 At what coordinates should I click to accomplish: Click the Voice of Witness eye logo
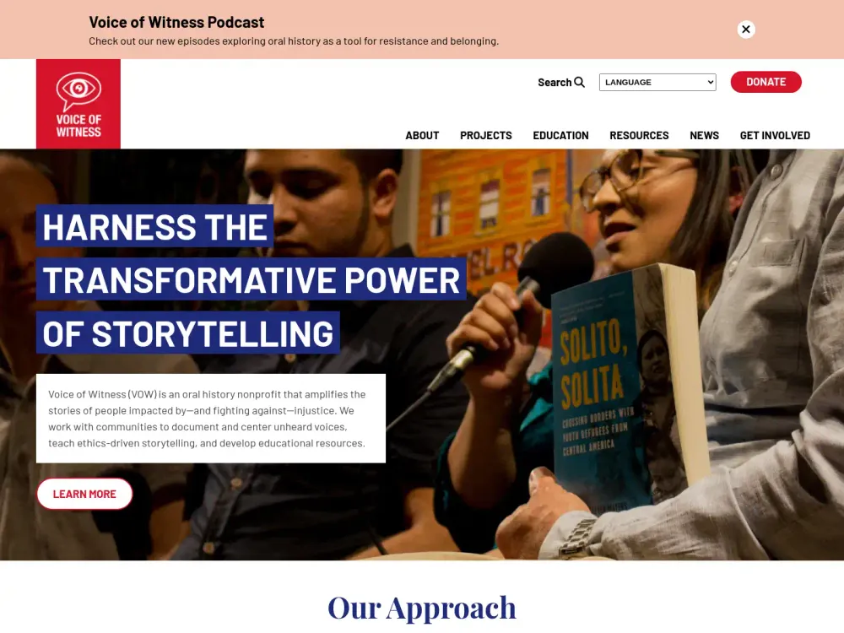78,104
